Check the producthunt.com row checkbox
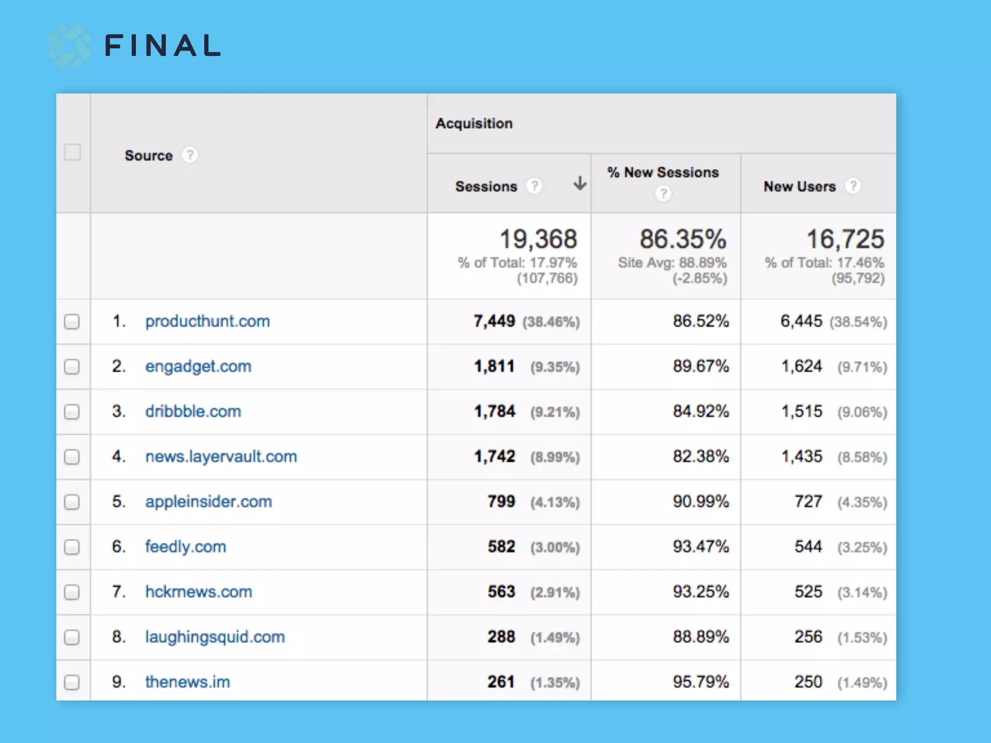991x743 pixels. coord(72,322)
